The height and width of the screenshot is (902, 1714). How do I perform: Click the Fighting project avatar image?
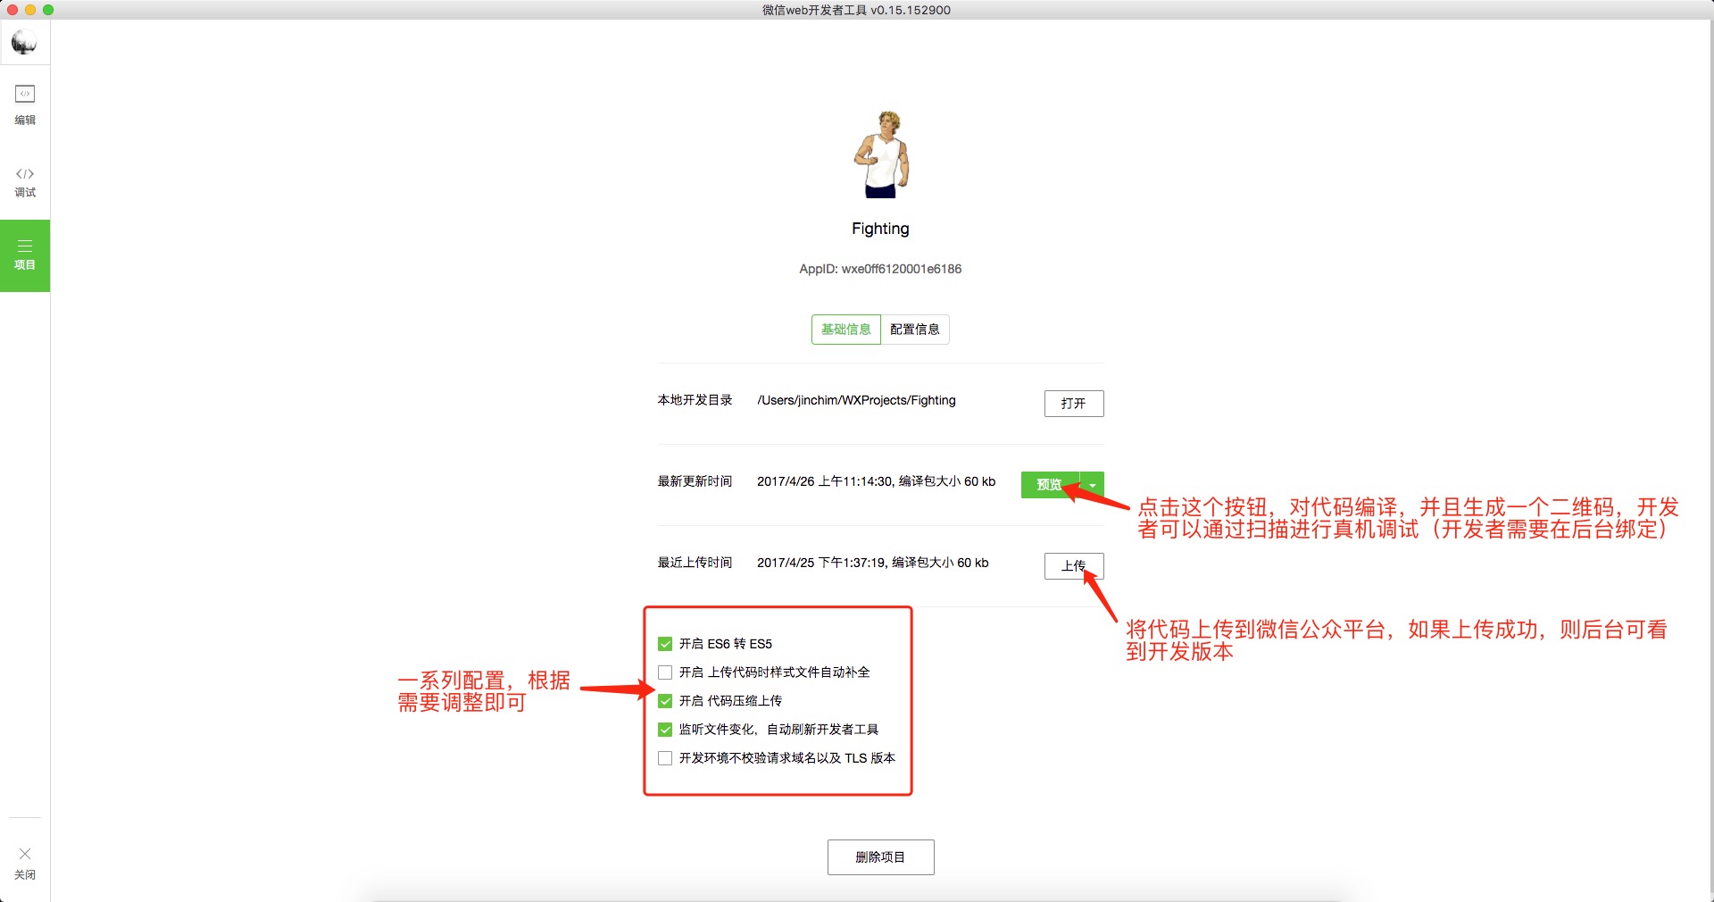[881, 155]
